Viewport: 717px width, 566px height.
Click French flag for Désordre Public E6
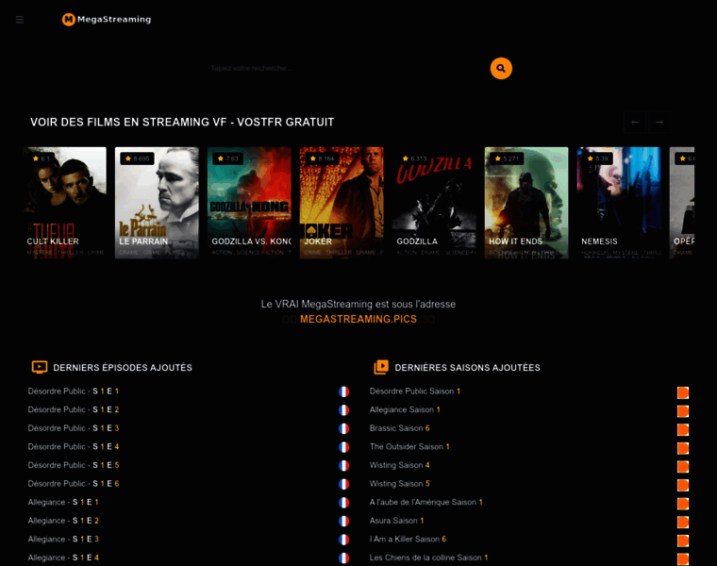343,484
